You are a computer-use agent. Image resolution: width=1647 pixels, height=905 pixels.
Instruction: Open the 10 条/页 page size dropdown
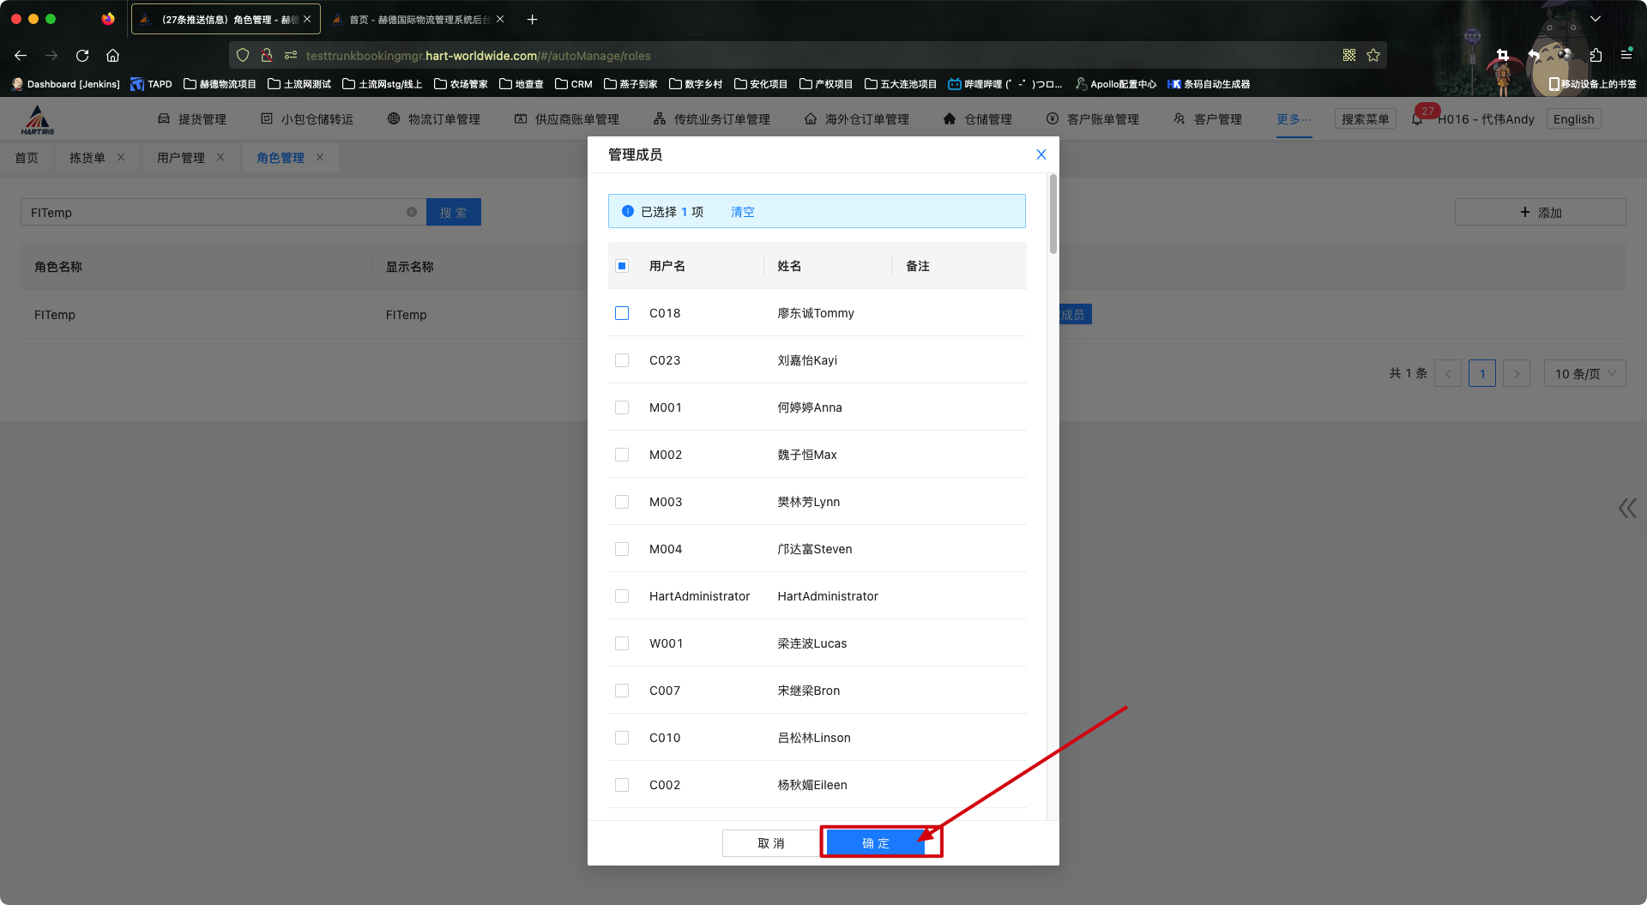pos(1584,373)
